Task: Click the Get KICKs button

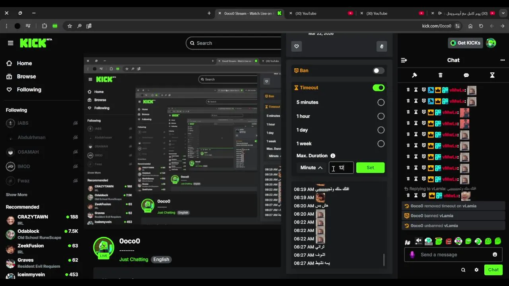Action: click(466, 43)
